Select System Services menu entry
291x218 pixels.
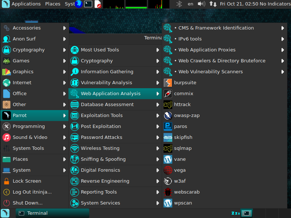coord(115,203)
